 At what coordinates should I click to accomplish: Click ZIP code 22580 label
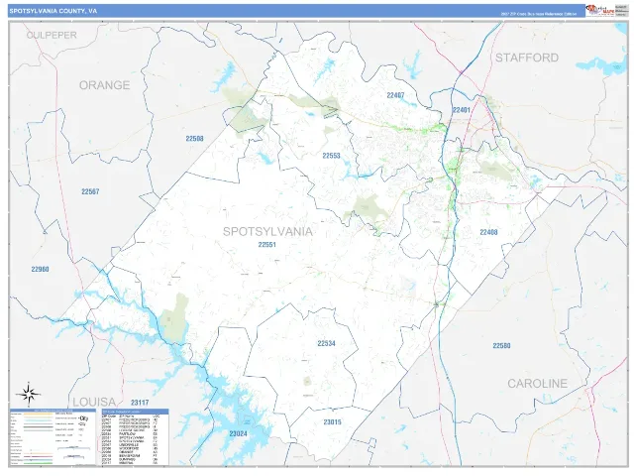click(501, 346)
